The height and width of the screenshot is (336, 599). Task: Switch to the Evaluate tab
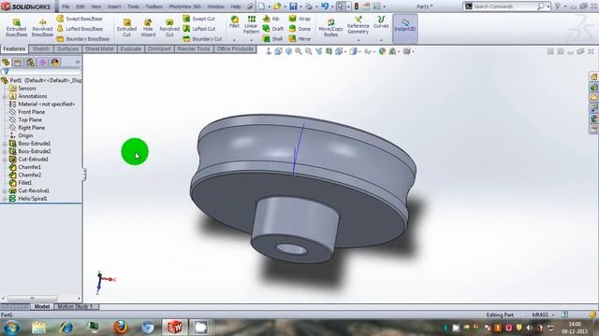click(x=131, y=49)
